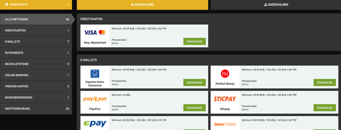Click the Pay4Fun name label under logo
This screenshot has height=130, width=341.
95,109
